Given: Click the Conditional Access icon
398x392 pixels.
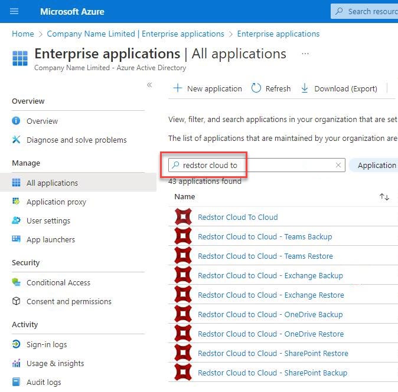Looking at the screenshot, I should tap(16, 282).
